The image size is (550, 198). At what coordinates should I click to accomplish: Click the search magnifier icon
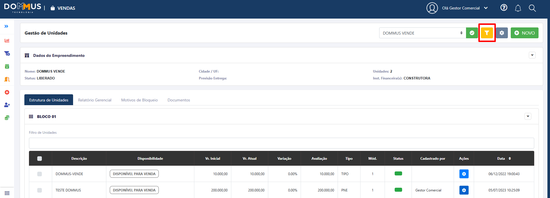[x=532, y=8]
